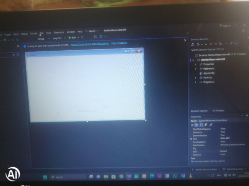Open the Debug menu in the menu bar
Viewport: 249px width, 186px height.
(x=24, y=34)
